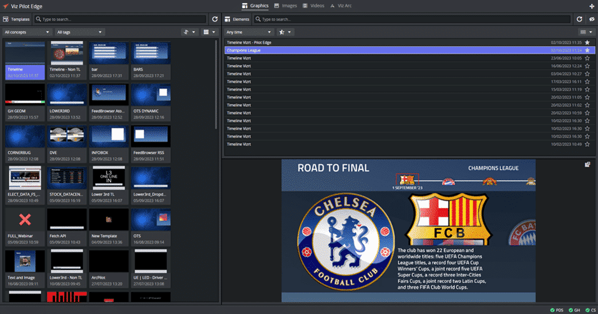Refresh the Templates panel list
The image size is (598, 314).
coord(215,19)
